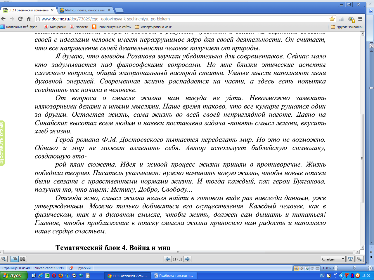
Task: Switch to Web Layout view
Action: point(307,268)
